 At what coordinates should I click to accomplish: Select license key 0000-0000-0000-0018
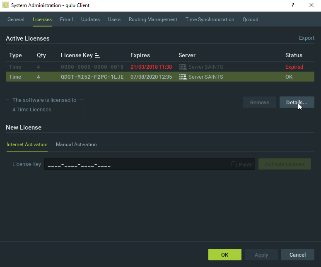click(92, 67)
